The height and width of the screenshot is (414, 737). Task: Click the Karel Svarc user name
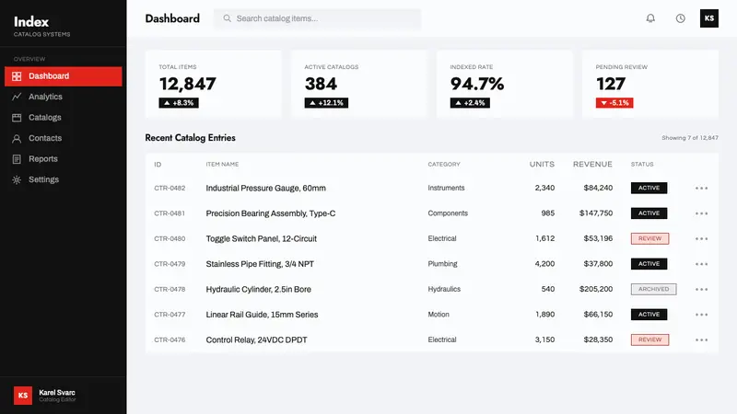[x=57, y=393]
